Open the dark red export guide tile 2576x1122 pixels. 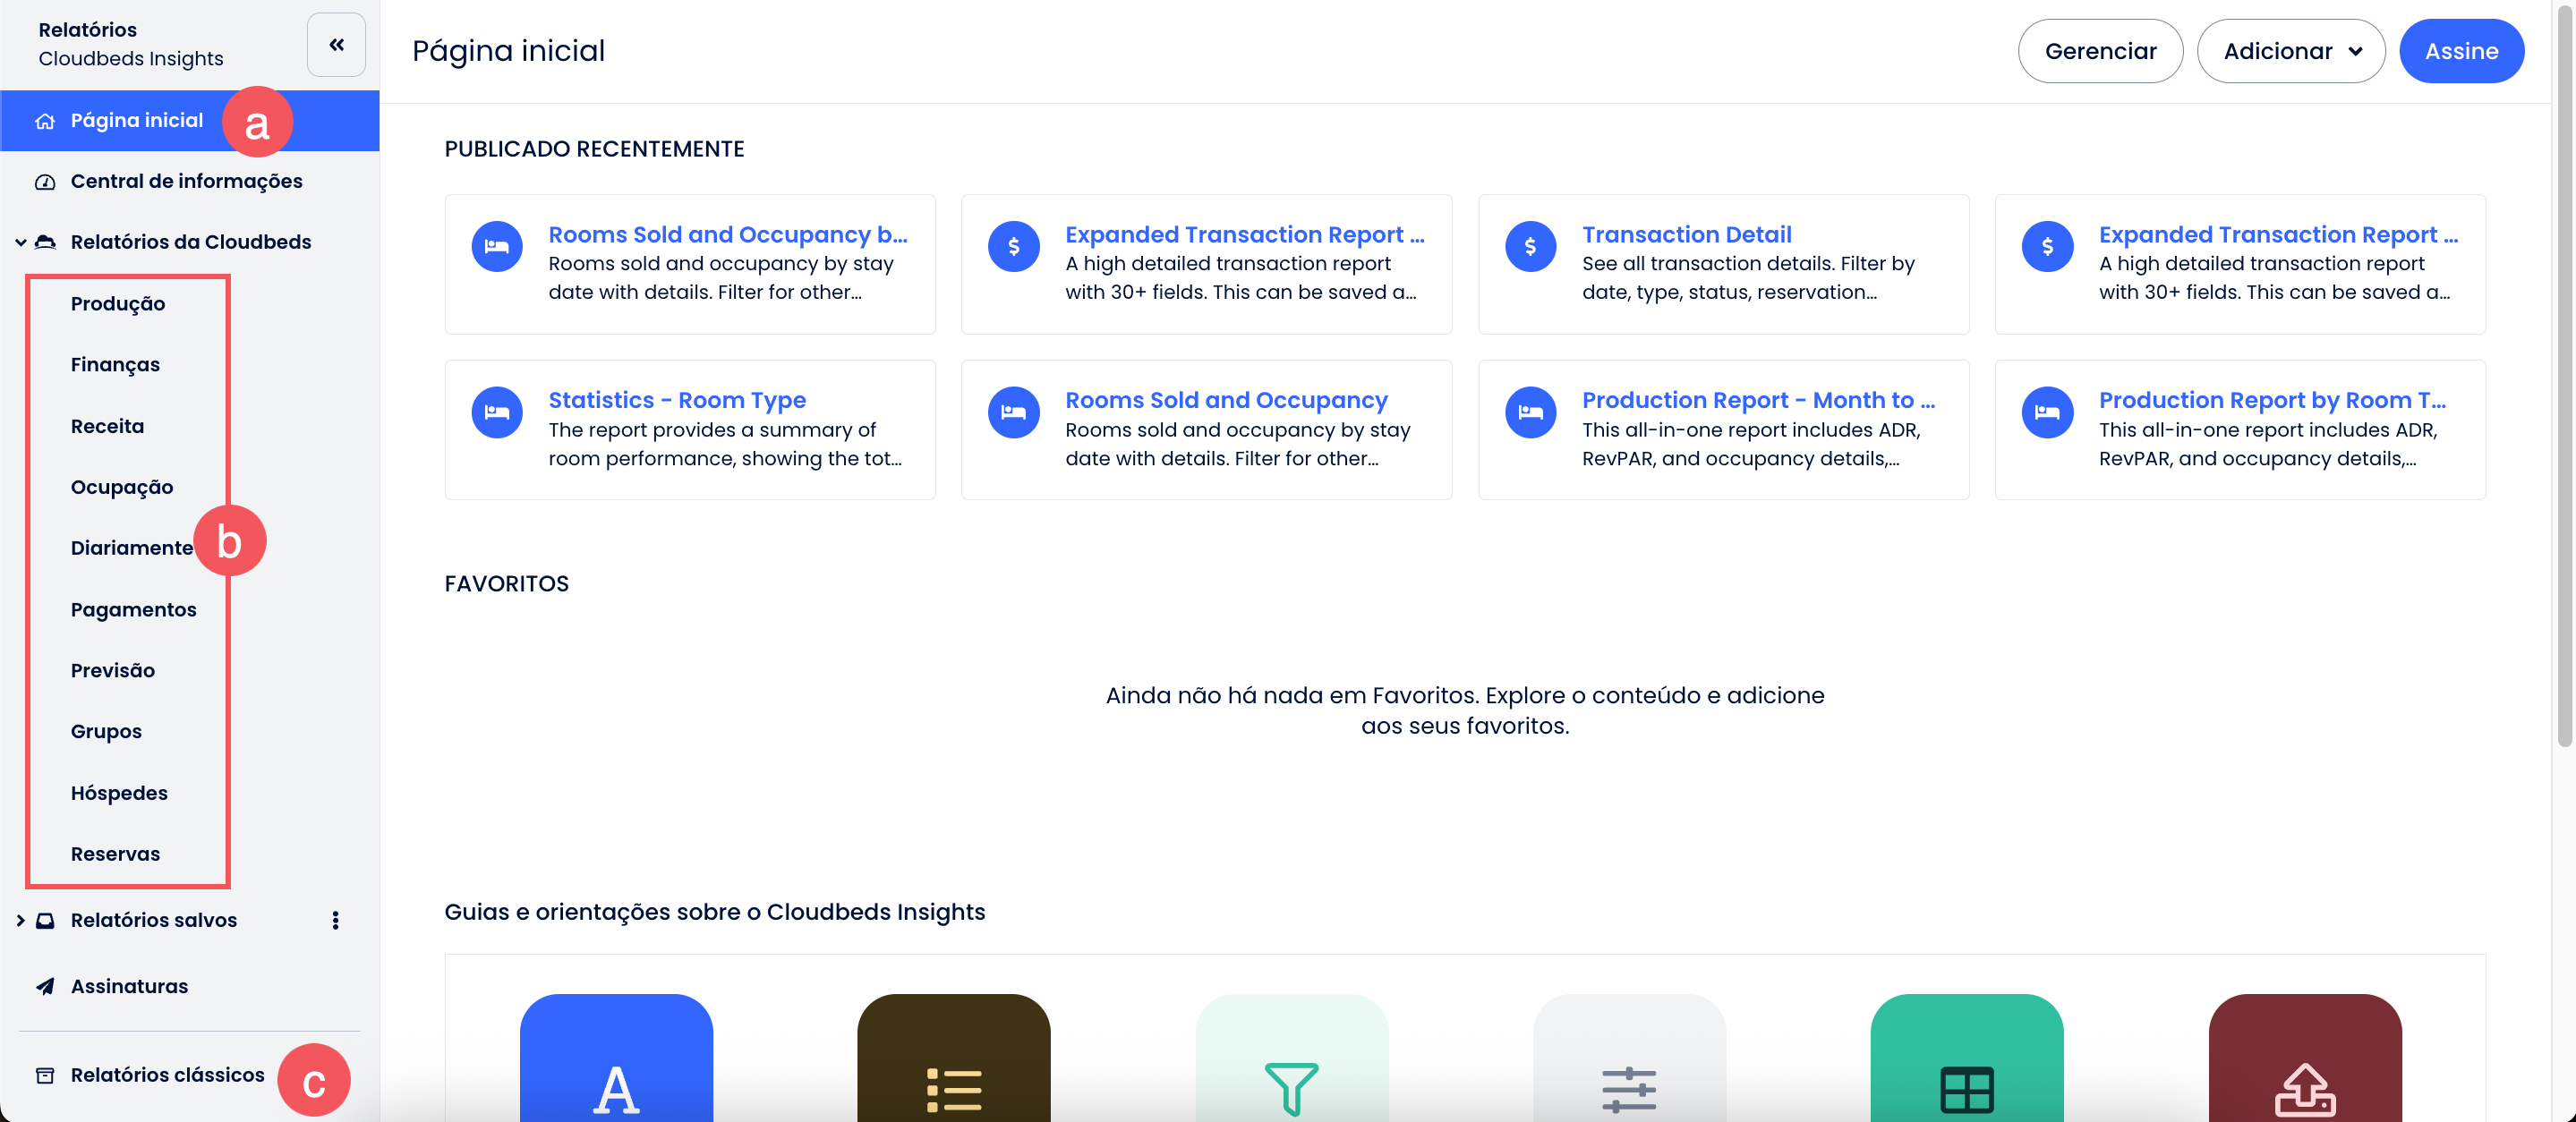[x=2304, y=1060]
